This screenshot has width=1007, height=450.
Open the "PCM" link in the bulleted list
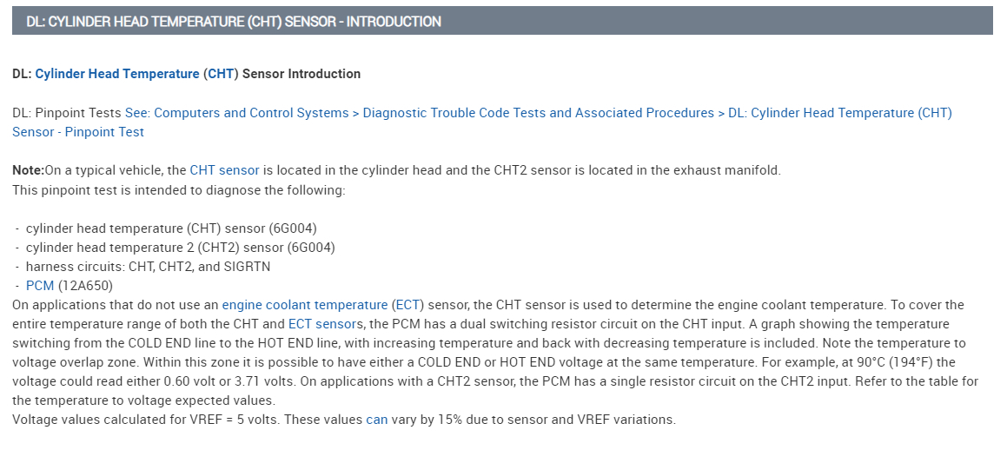[x=40, y=285]
